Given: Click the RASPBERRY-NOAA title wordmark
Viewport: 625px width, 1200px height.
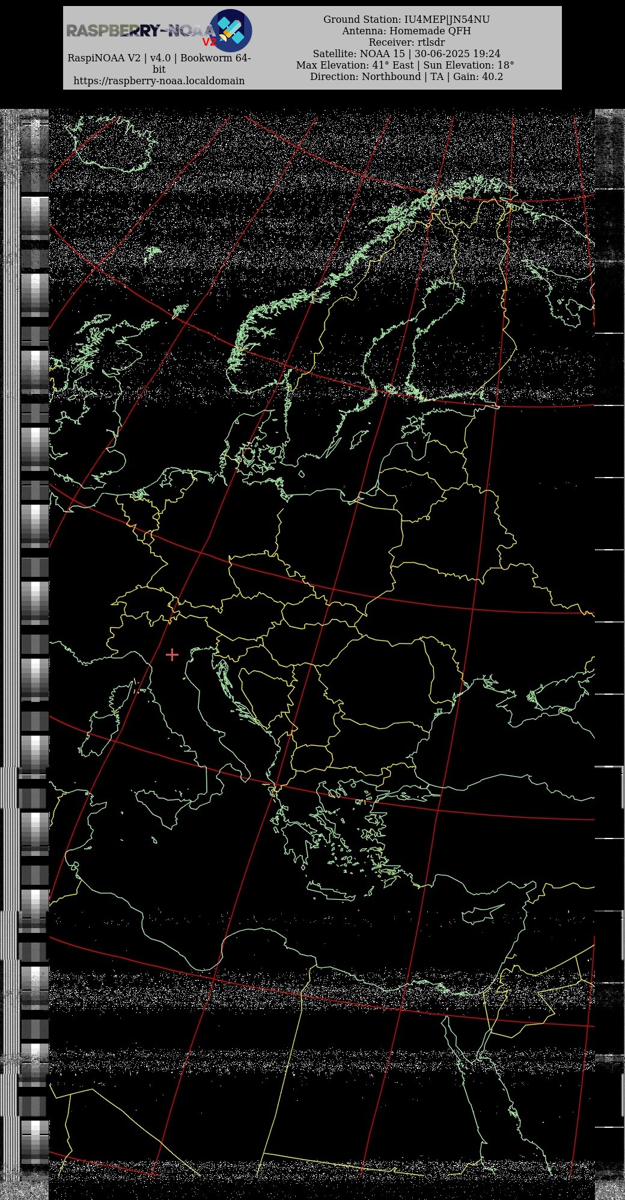Looking at the screenshot, I should 141,31.
